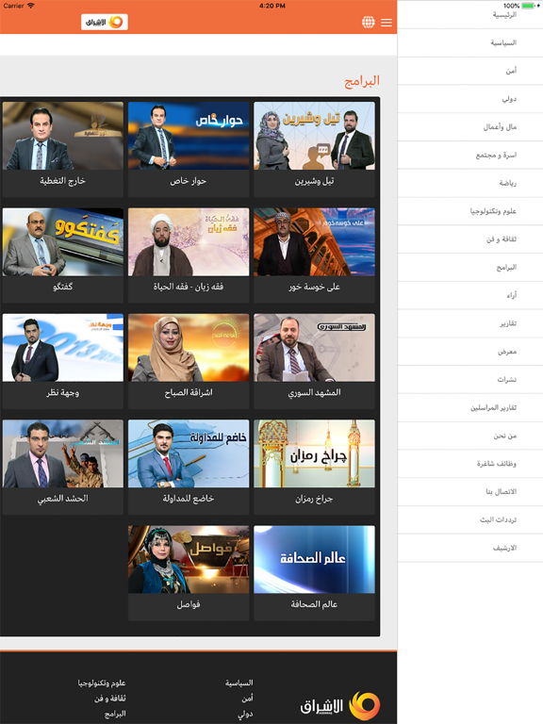Tap the عالم الصحافة caption title

point(314,604)
